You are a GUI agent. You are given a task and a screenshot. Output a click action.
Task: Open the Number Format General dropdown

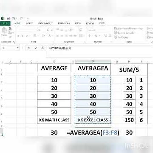[99, 30]
